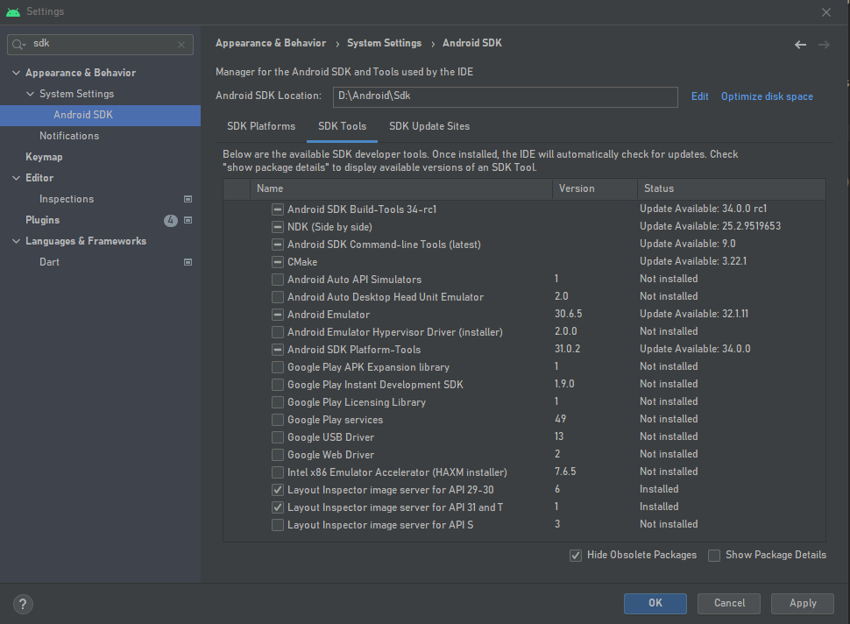Check Google USB Driver
This screenshot has width=850, height=624.
click(278, 437)
